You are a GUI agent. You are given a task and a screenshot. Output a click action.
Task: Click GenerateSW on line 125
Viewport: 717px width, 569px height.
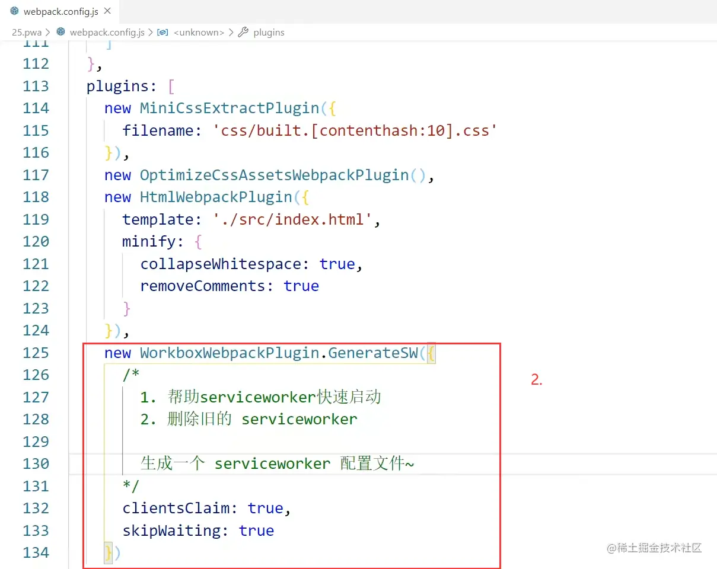373,353
